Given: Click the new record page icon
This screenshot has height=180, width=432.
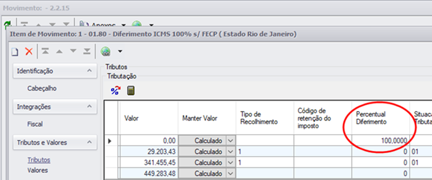Looking at the screenshot, I should [15, 52].
